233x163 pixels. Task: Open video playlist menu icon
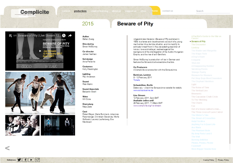10,36
